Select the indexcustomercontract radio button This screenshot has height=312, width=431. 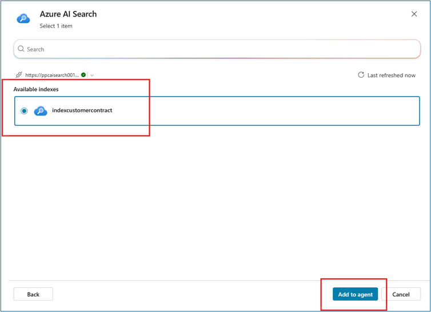point(24,111)
